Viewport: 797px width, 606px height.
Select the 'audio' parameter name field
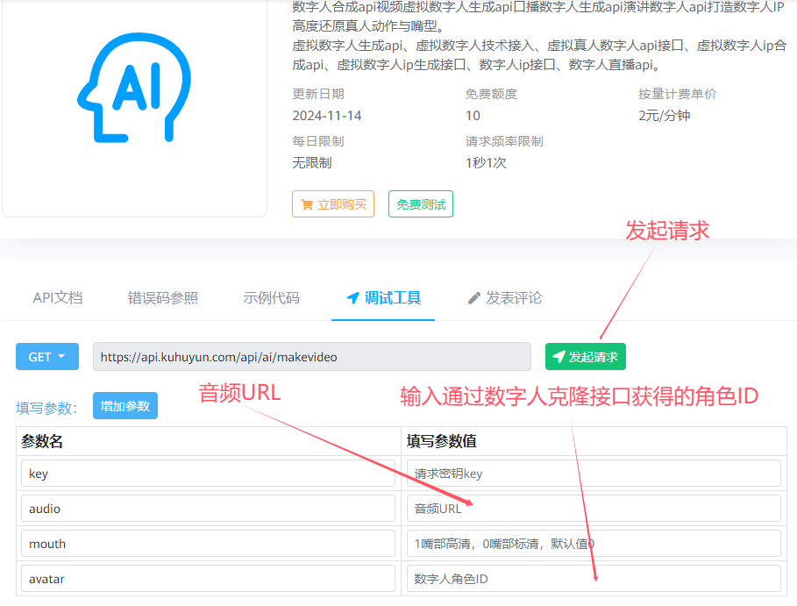click(208, 509)
